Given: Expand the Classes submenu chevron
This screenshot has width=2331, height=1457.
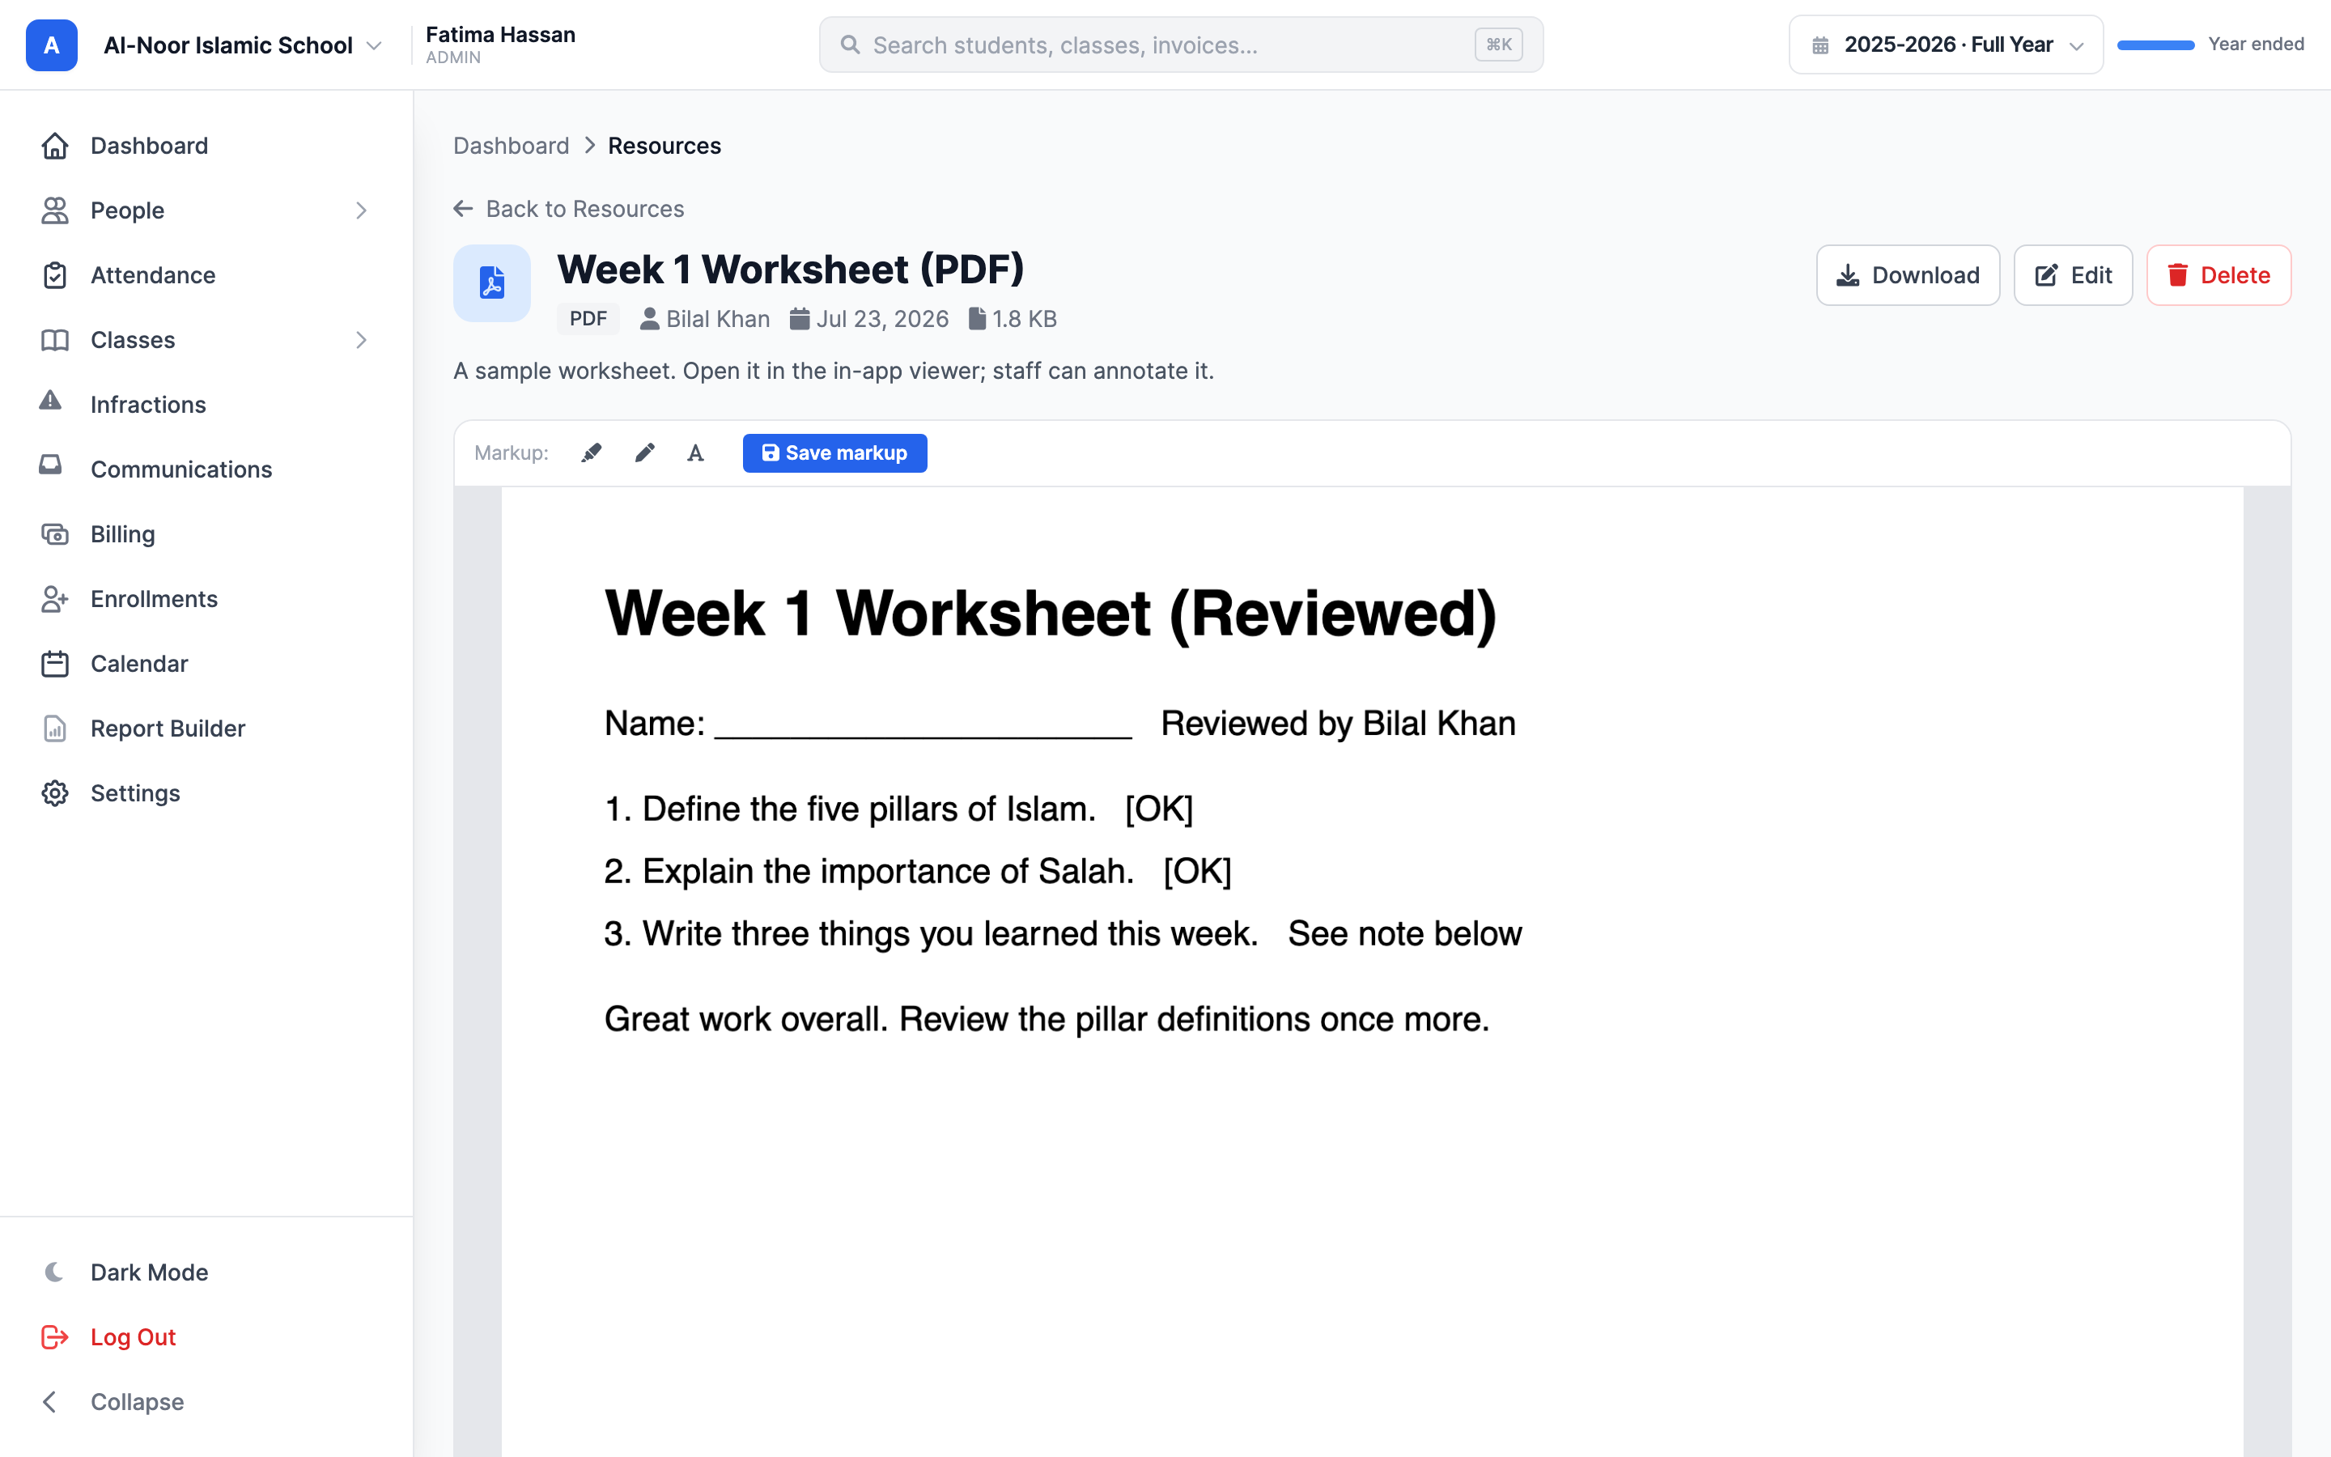Looking at the screenshot, I should pyautogui.click(x=361, y=340).
